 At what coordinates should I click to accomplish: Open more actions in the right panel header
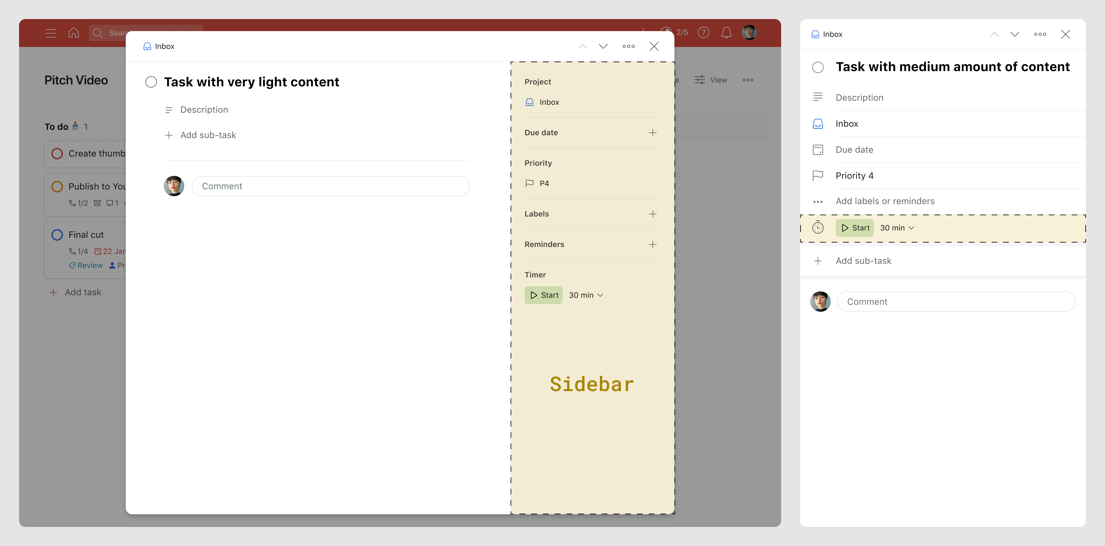pos(1040,34)
